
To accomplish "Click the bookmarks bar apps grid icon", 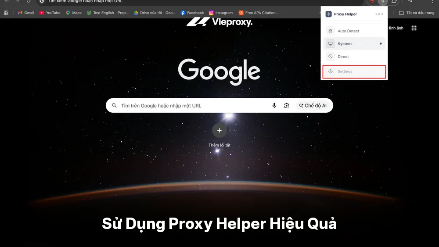I will coord(6,13).
